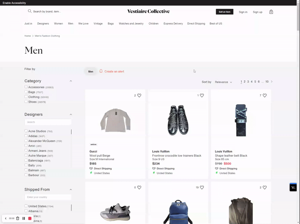Tick the Albania shipped from checkbox
The height and width of the screenshot is (224, 300).
click(26, 211)
